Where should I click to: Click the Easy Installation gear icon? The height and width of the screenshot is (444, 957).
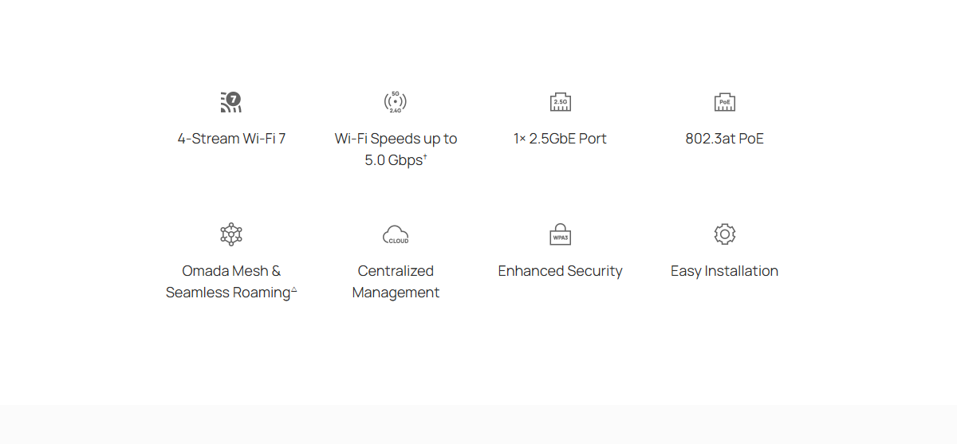coord(724,234)
